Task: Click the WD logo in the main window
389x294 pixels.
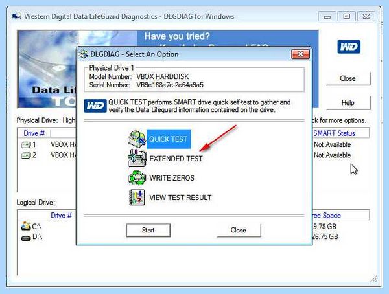Action: pyautogui.click(x=349, y=47)
